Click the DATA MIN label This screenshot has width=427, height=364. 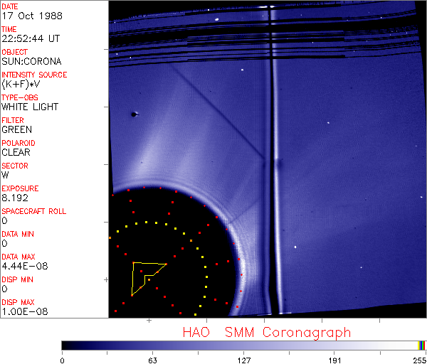(18, 234)
